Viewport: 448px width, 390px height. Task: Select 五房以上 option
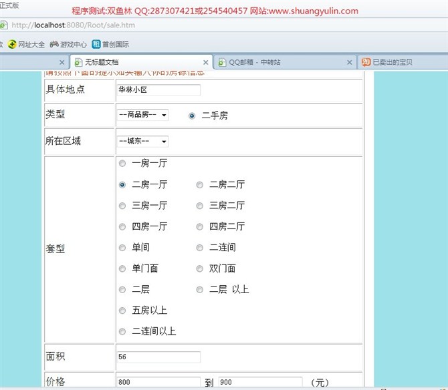[122, 311]
